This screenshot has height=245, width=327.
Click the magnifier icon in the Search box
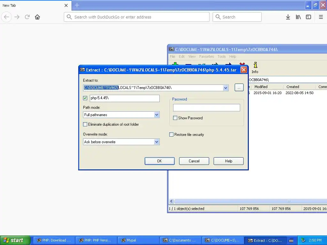click(218, 17)
